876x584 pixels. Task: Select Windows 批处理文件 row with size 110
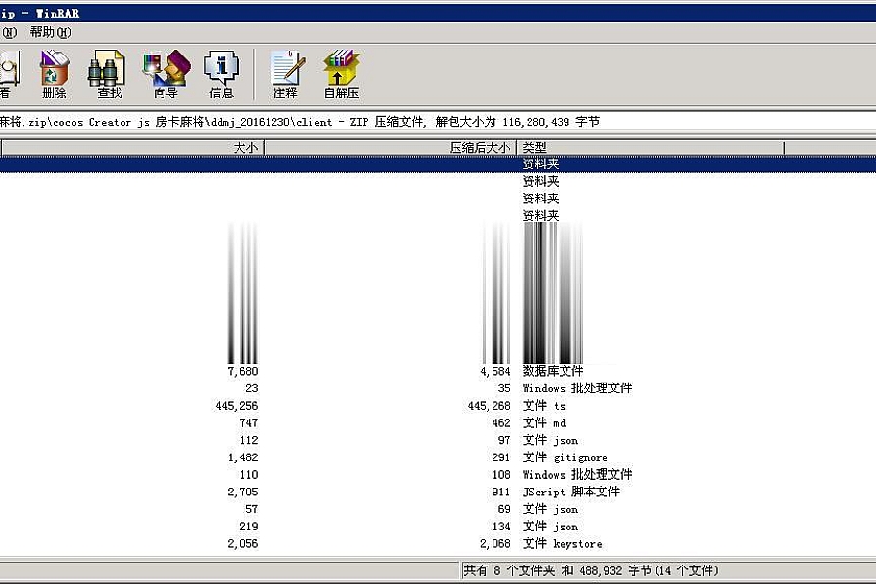coord(577,475)
